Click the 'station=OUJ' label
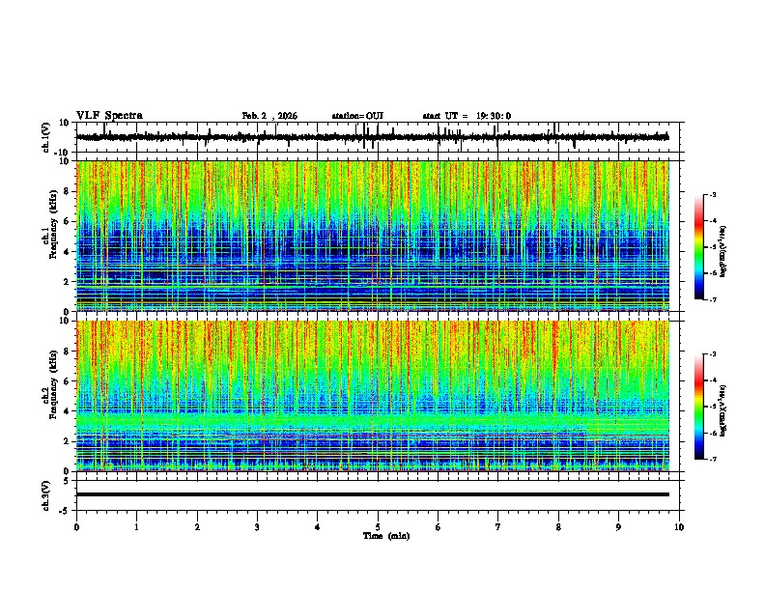 [x=357, y=116]
